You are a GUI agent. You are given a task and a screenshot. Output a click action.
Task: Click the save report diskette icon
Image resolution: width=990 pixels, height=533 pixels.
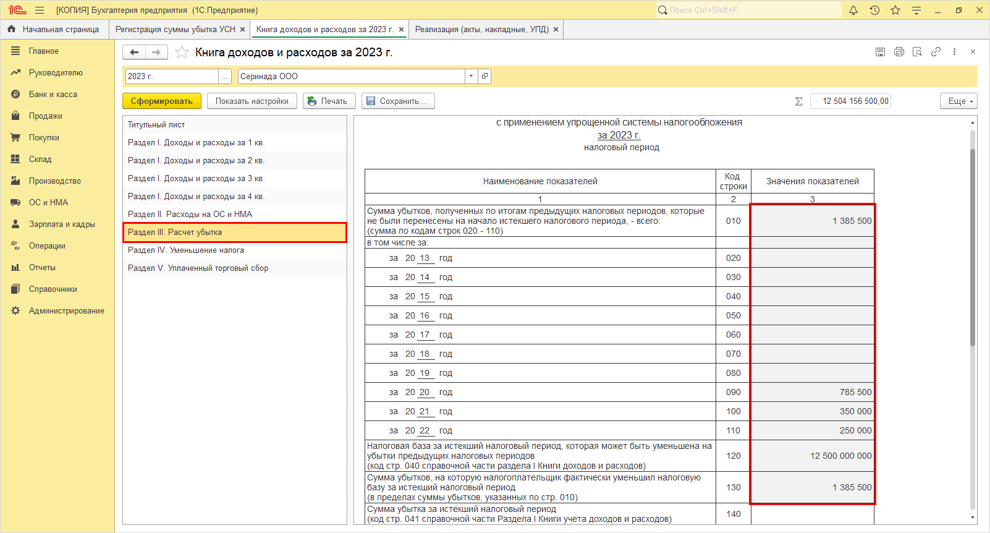[880, 52]
